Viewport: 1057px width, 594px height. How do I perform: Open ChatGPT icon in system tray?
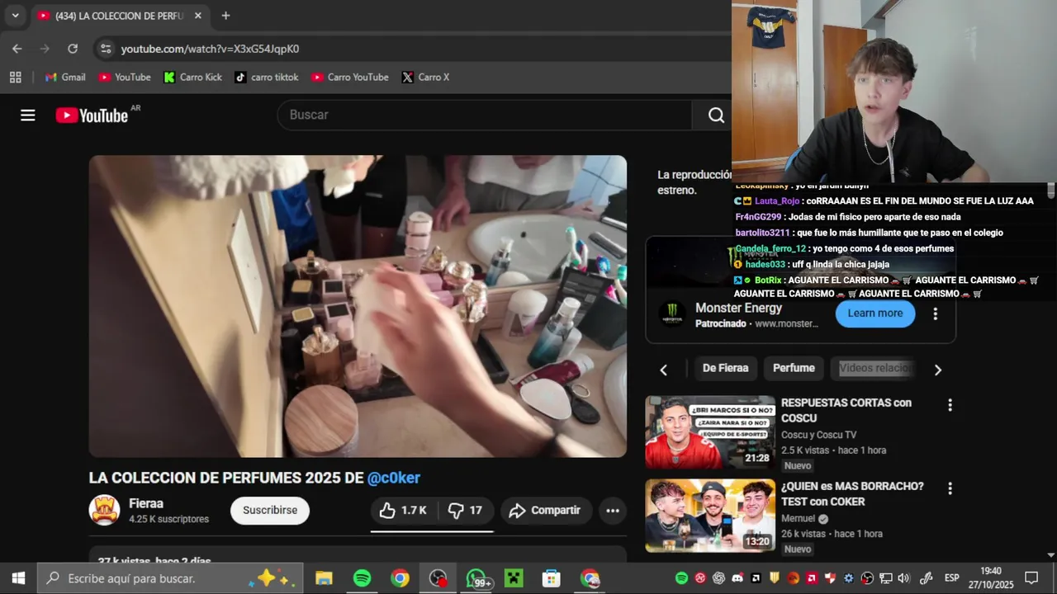(x=718, y=578)
